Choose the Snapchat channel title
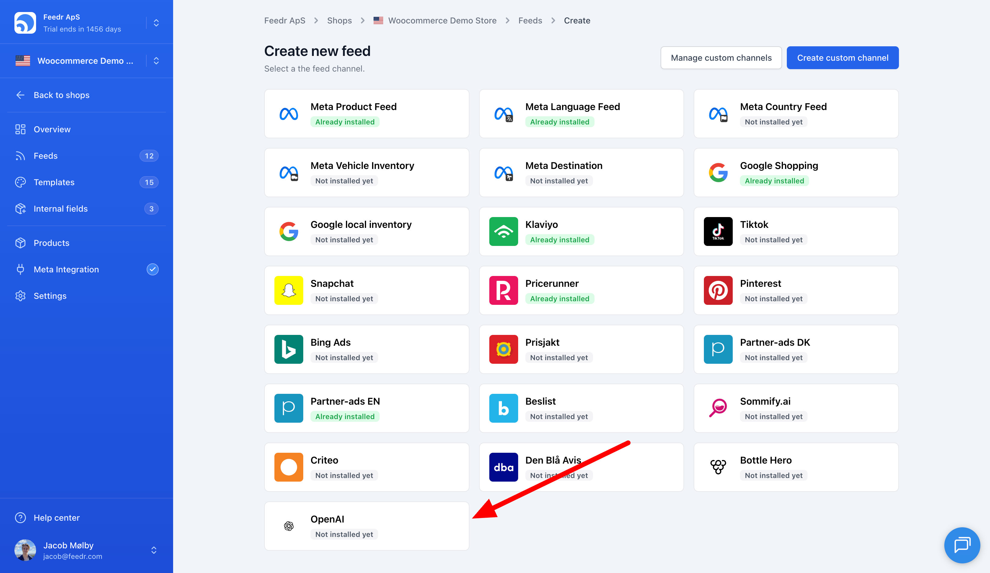Image resolution: width=990 pixels, height=573 pixels. click(x=332, y=283)
